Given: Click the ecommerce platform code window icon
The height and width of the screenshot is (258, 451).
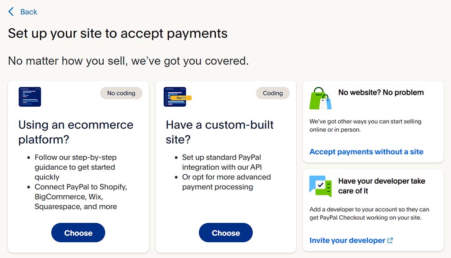Looking at the screenshot, I should click(30, 97).
